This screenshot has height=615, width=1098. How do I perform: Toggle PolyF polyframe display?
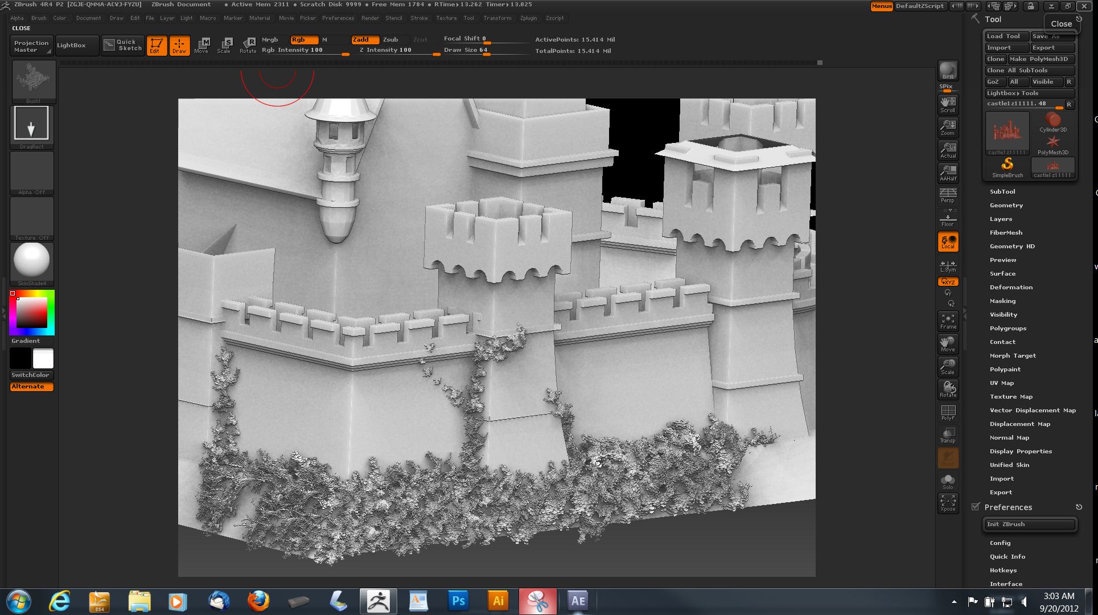(948, 412)
